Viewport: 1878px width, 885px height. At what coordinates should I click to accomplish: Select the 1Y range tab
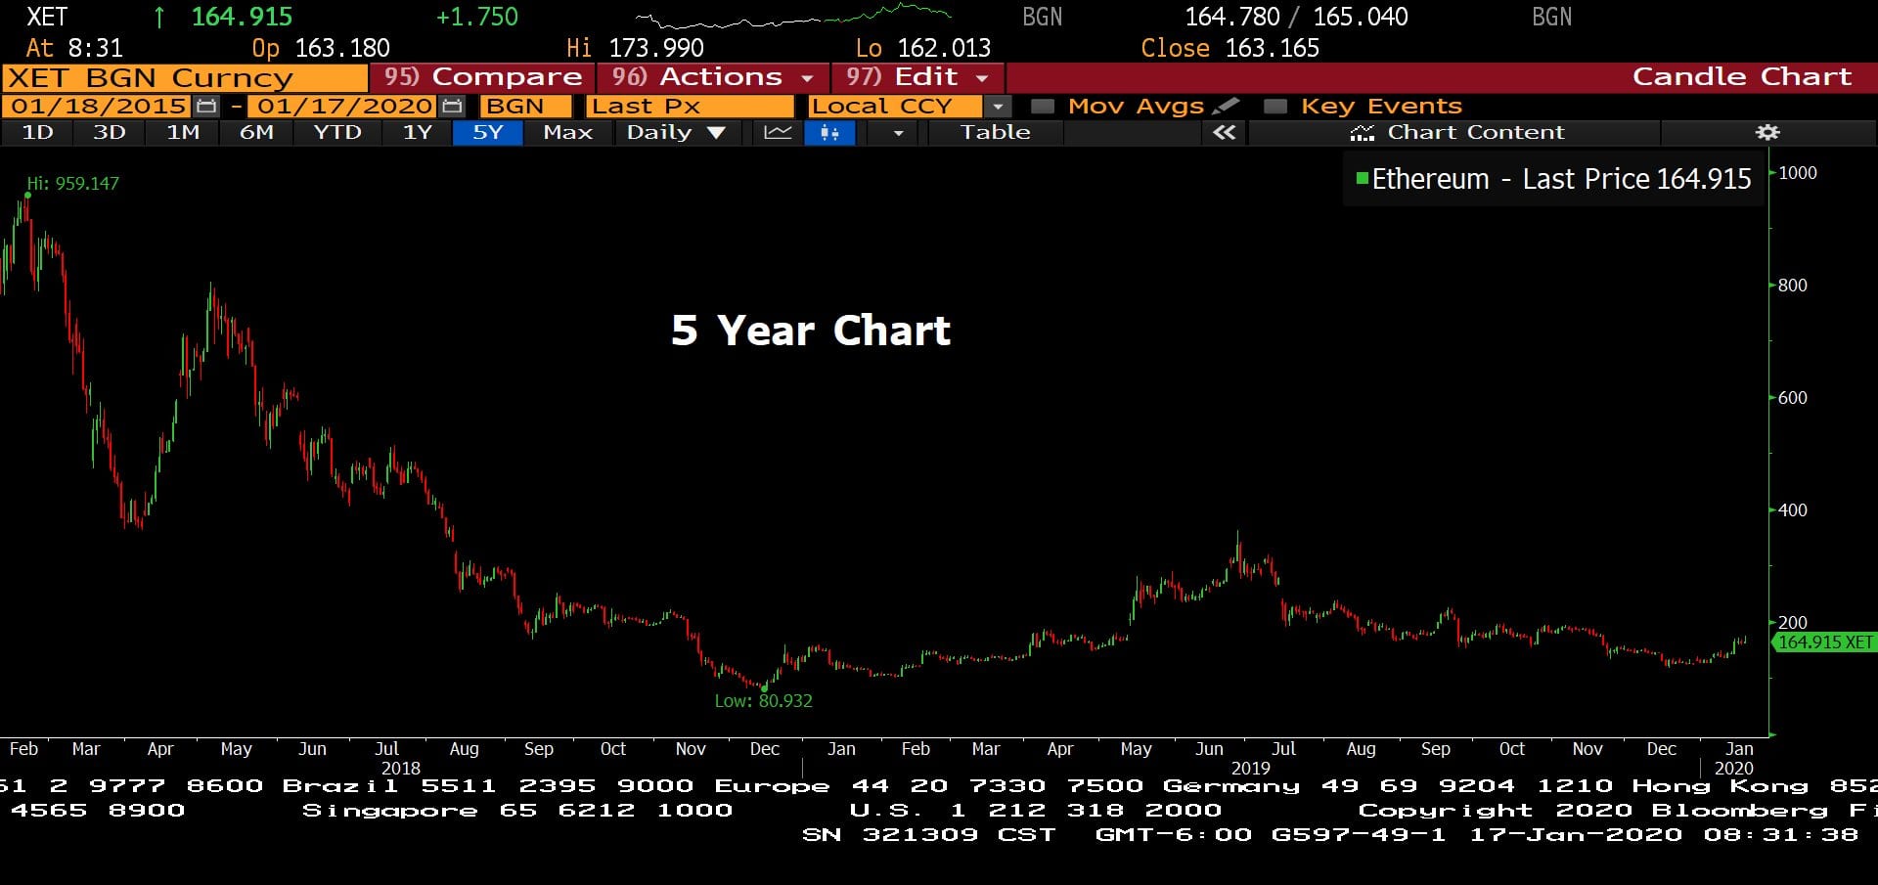click(x=418, y=132)
